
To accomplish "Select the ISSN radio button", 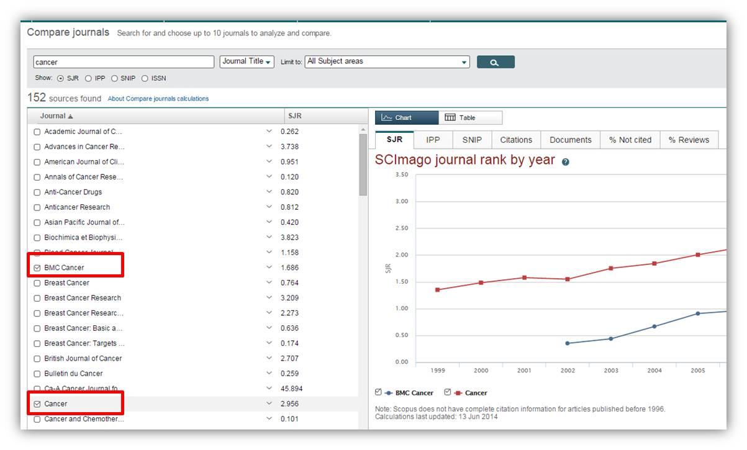I will point(145,78).
